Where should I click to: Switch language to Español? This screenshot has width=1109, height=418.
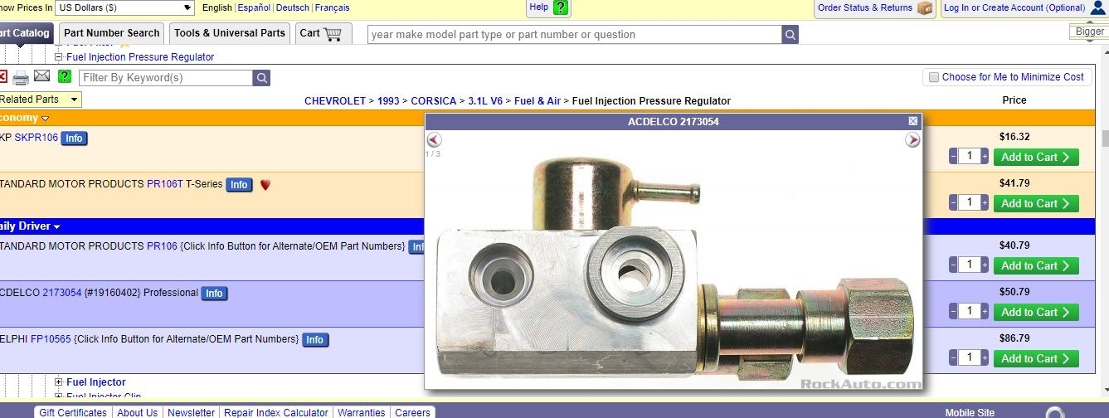click(254, 7)
